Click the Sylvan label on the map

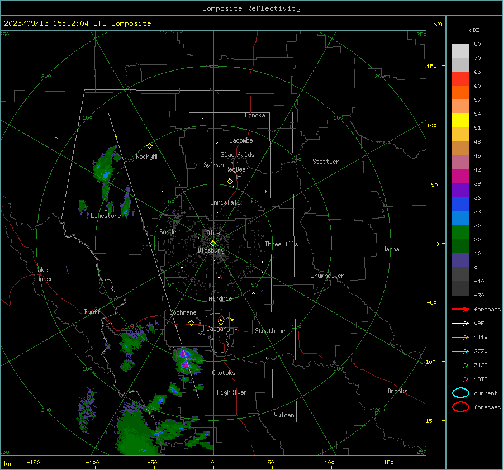[213, 165]
